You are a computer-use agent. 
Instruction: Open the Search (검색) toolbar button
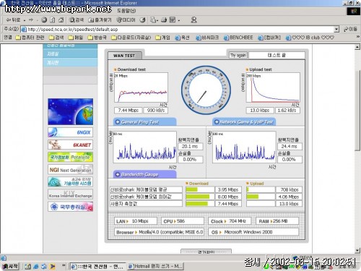click(x=77, y=20)
